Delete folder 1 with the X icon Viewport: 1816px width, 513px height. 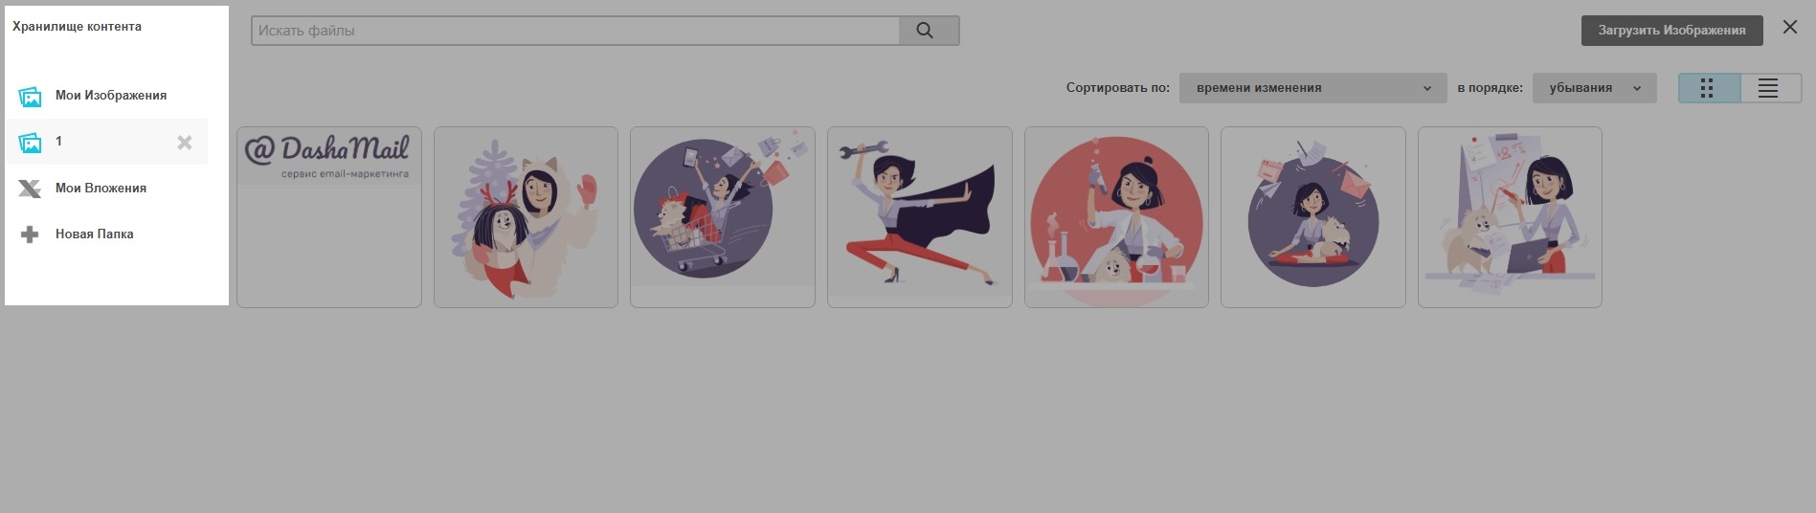185,143
